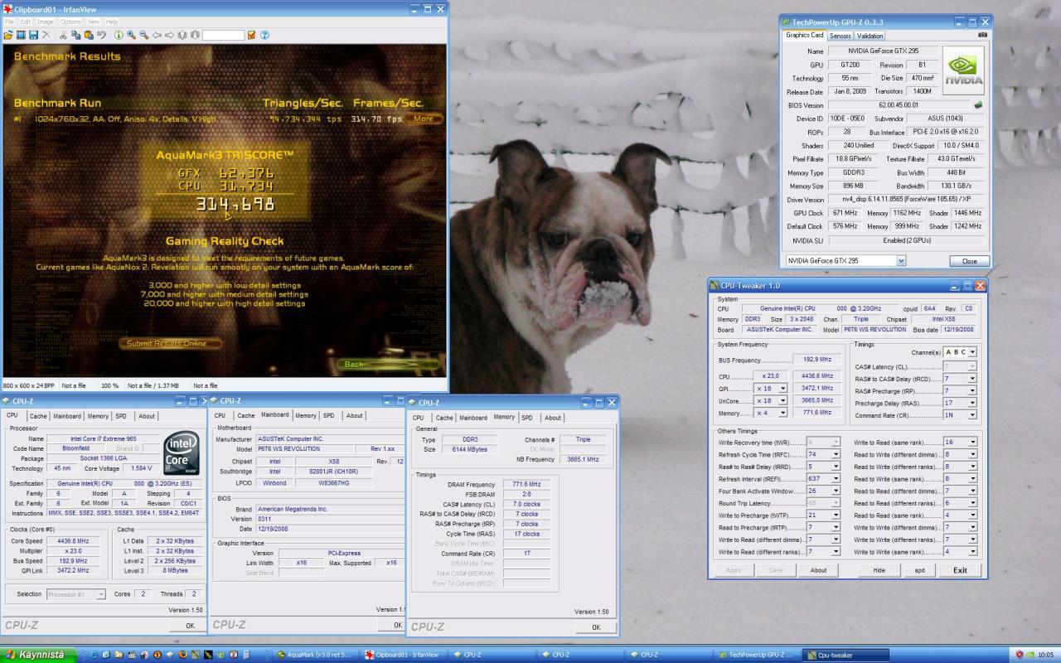The height and width of the screenshot is (663, 1061).
Task: Click the NVIDIA logo in GPU-Z
Action: 963,70
